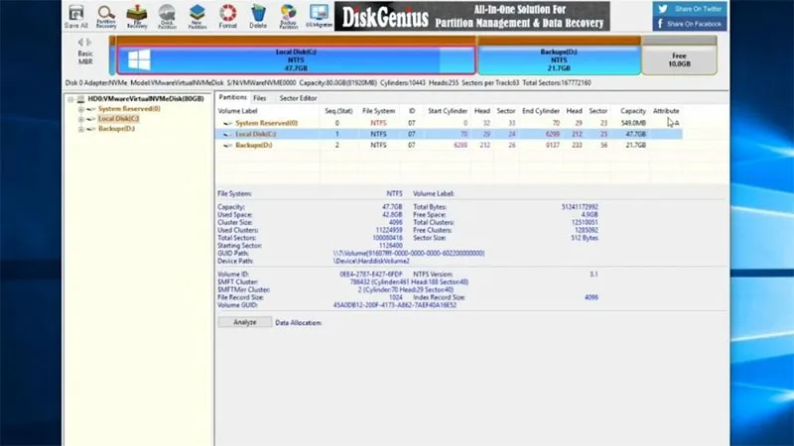The width and height of the screenshot is (794, 446).
Task: Select the Local Disk(C:) table row label
Action: pos(256,134)
